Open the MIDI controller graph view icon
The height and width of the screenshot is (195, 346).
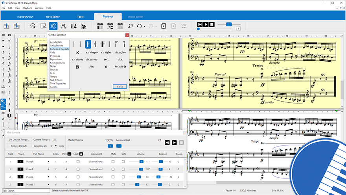pyautogui.click(x=110, y=26)
